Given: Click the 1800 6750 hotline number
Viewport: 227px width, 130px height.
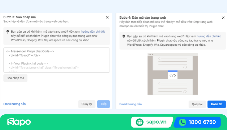Looking at the screenshot, I should (202, 122).
